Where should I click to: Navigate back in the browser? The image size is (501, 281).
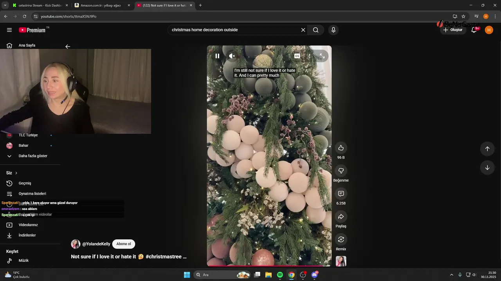tap(5, 16)
